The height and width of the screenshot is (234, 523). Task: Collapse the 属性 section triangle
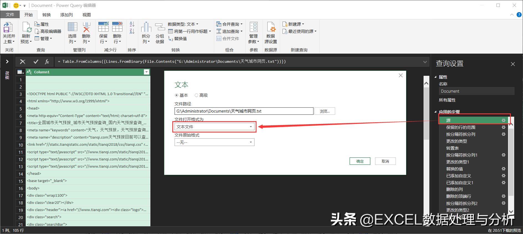[x=435, y=77]
